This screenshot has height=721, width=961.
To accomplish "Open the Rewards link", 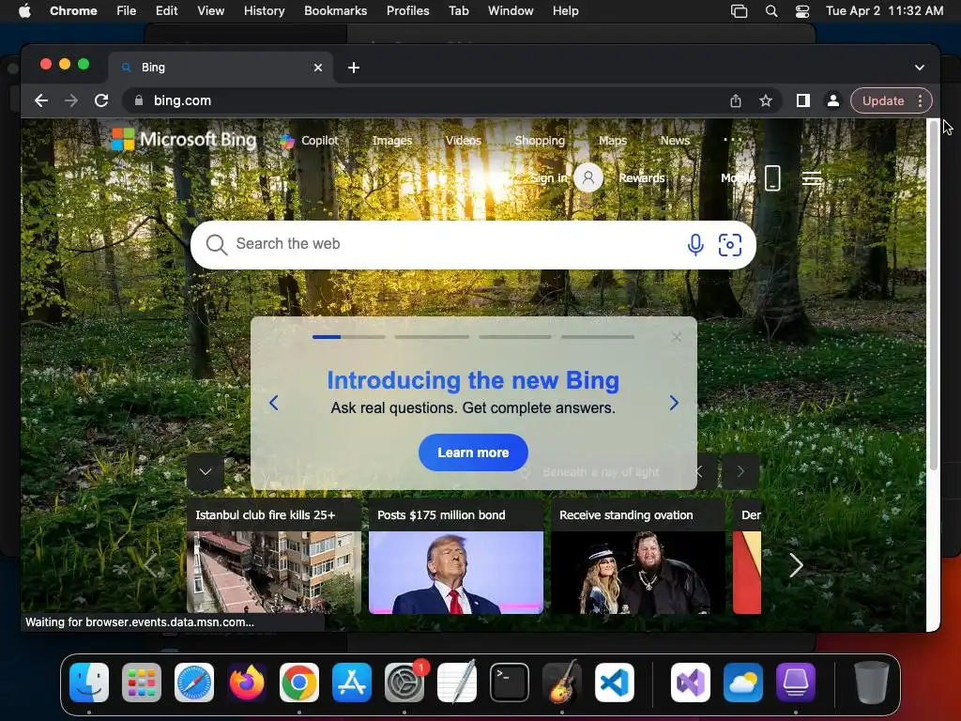I will pyautogui.click(x=642, y=177).
